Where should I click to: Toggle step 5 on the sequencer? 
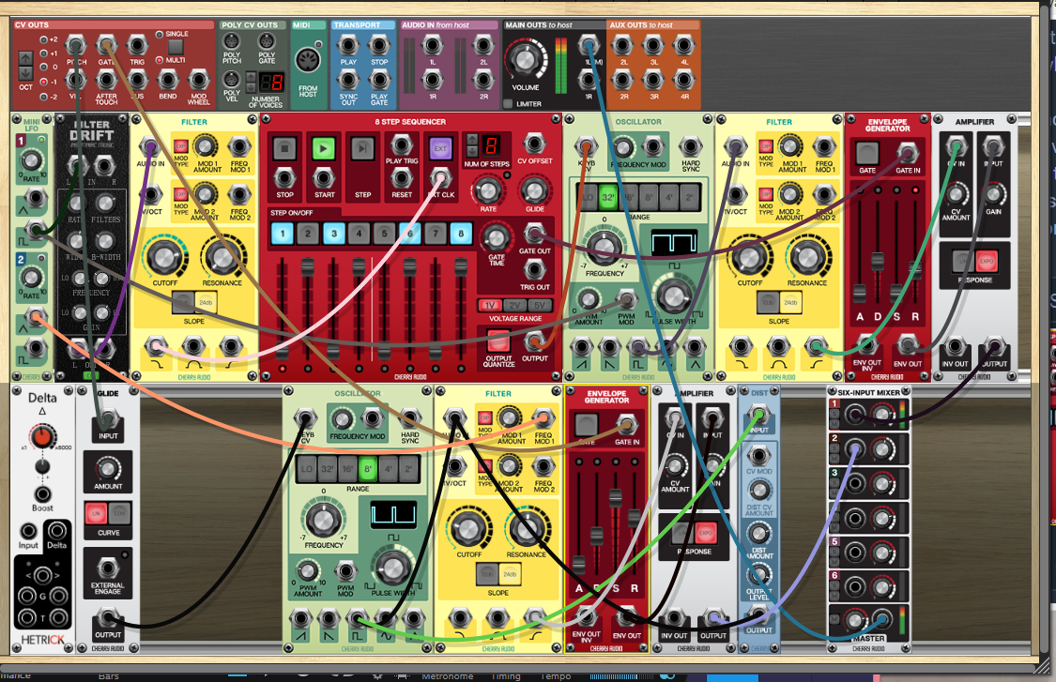384,234
